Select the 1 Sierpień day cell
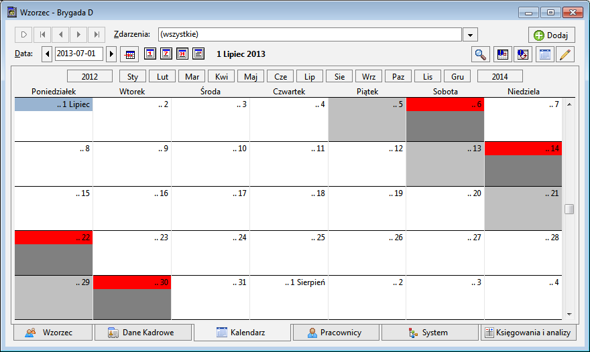590x352 pixels. click(289, 298)
